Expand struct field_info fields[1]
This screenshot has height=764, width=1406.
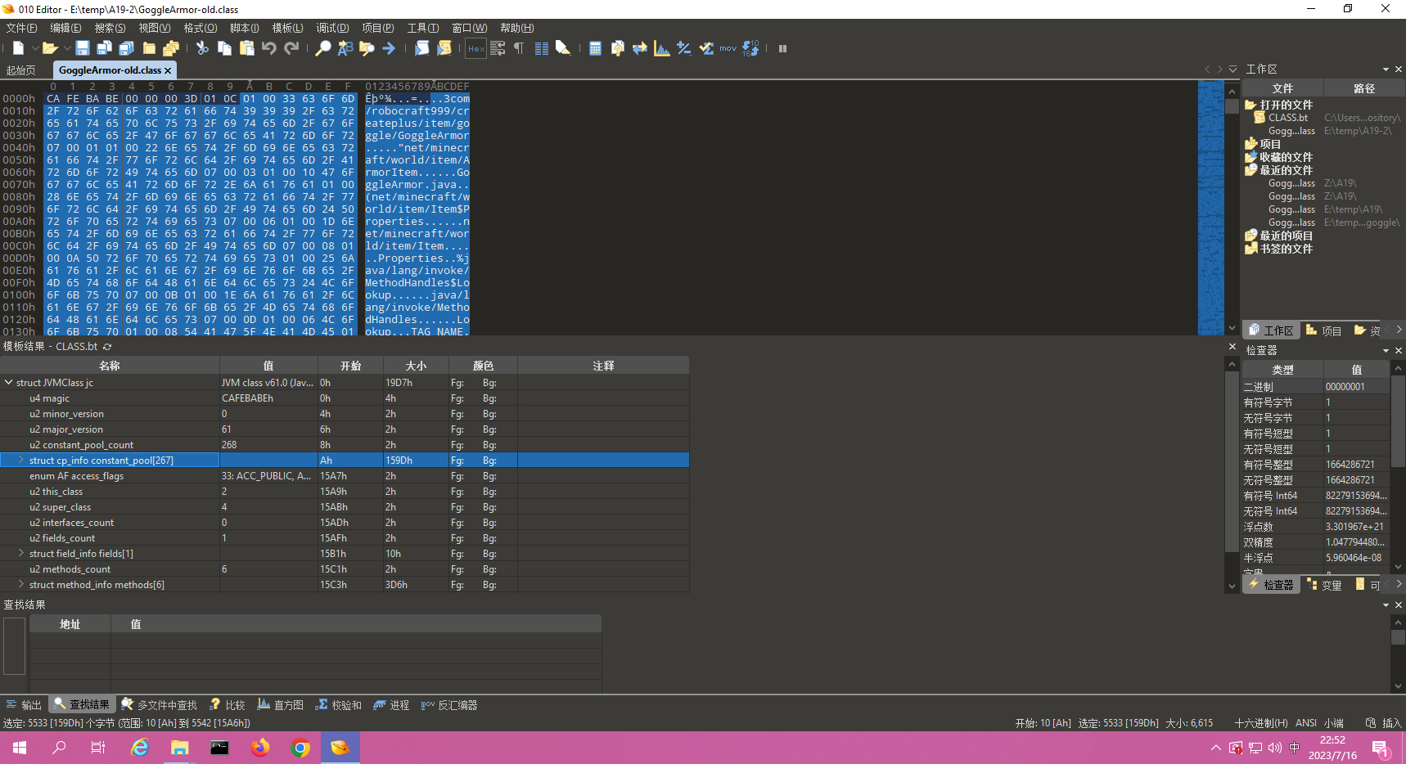21,553
